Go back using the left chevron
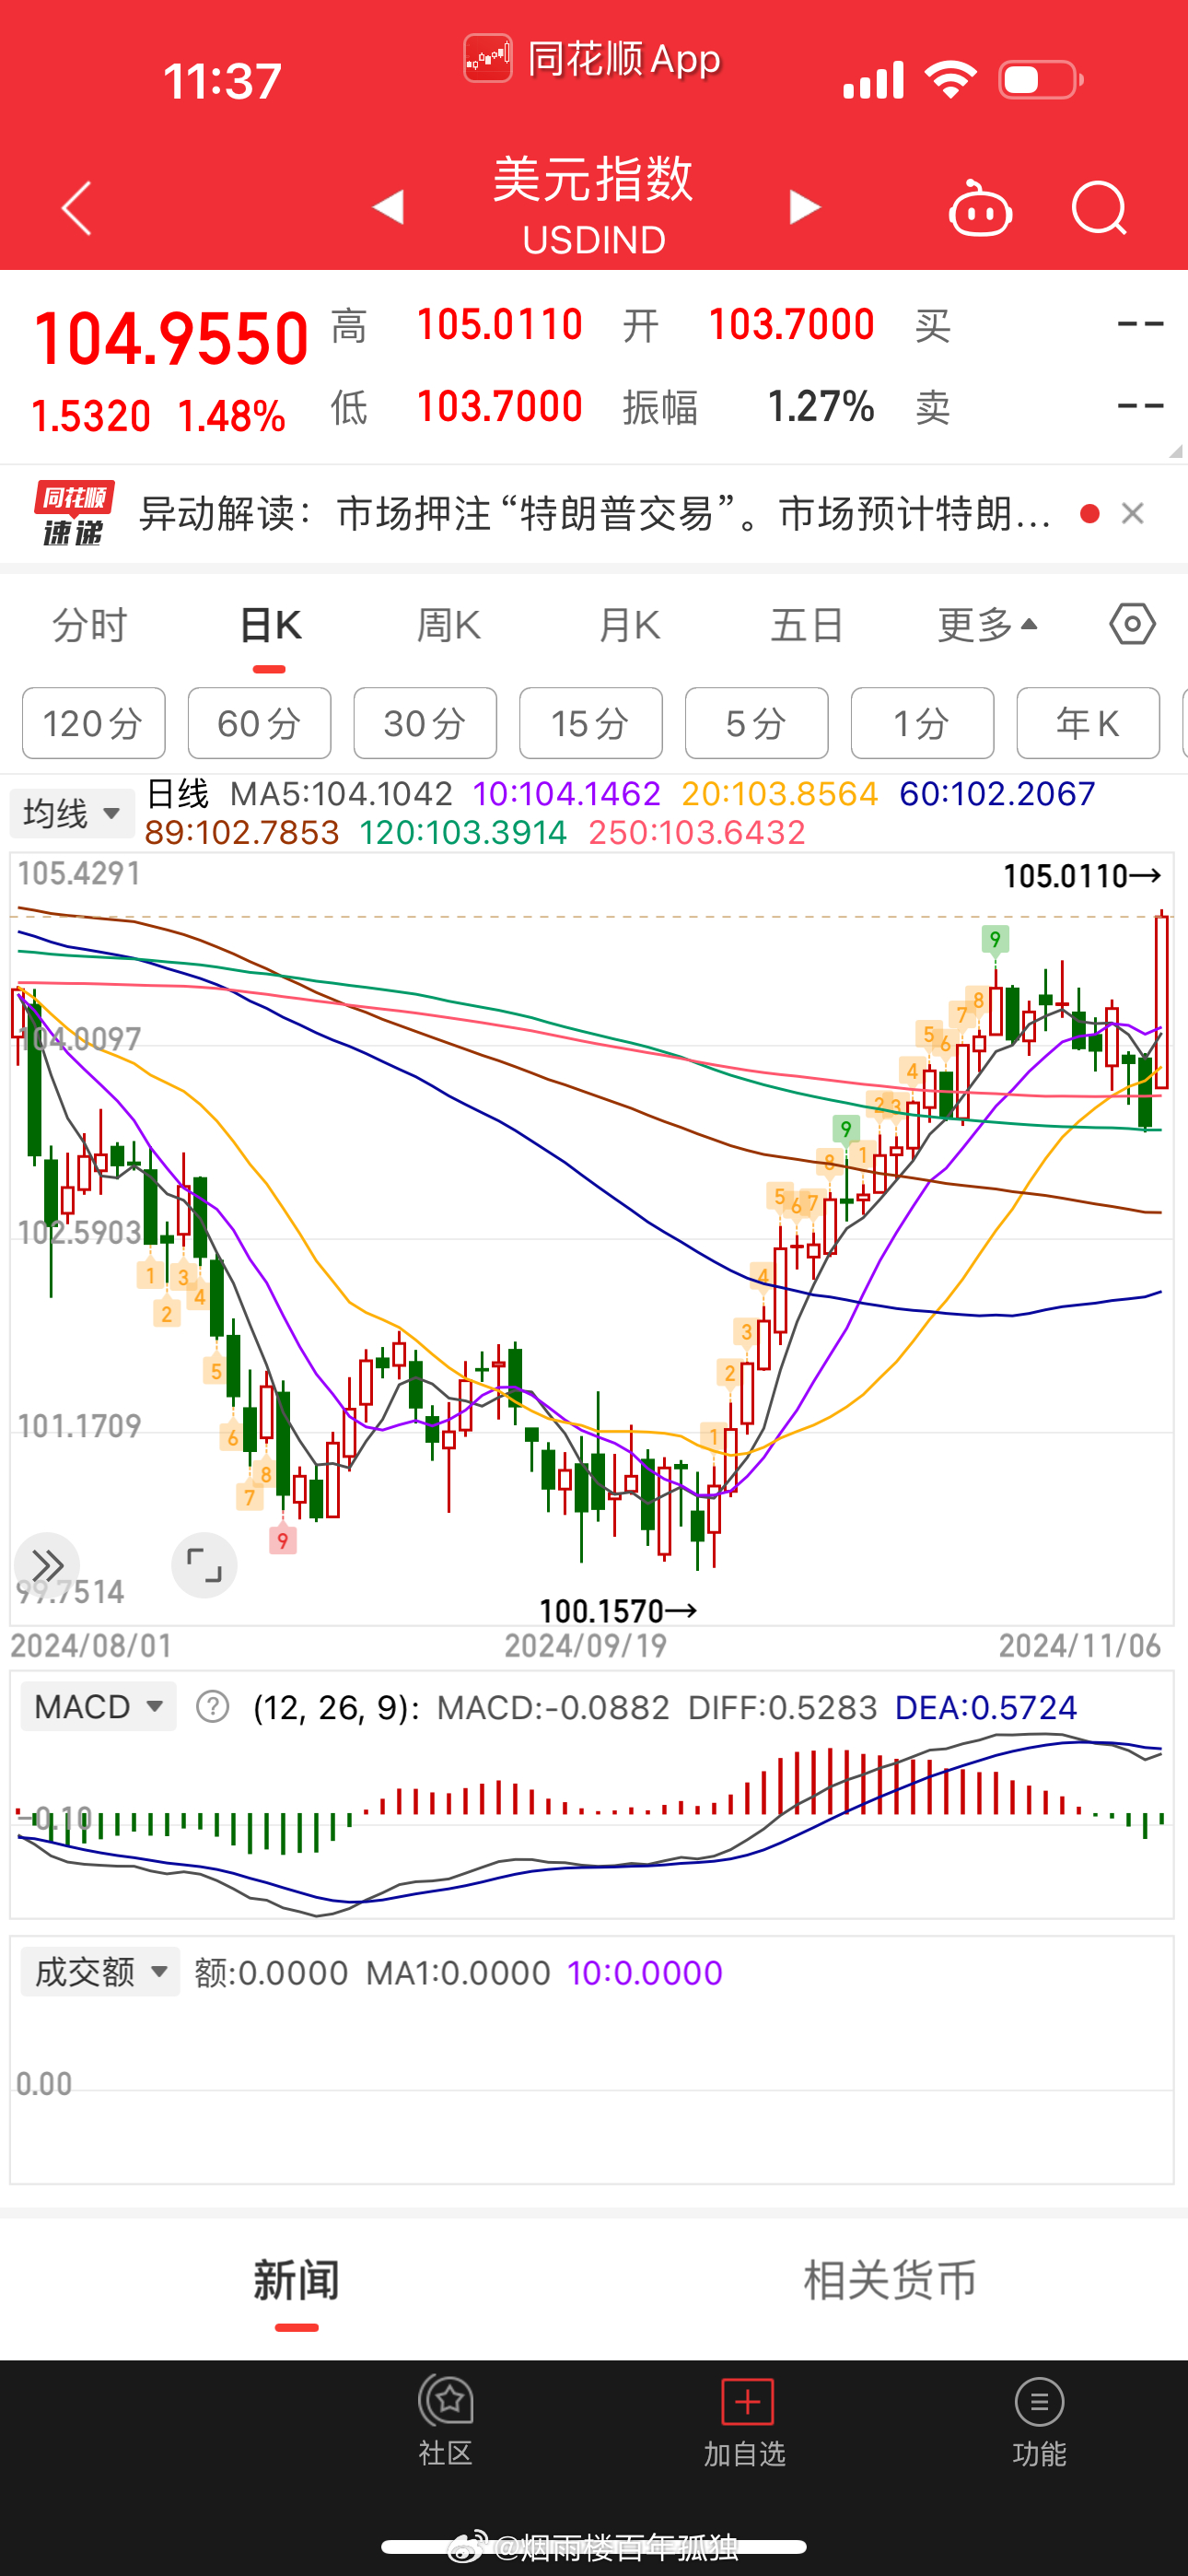1188x2576 pixels. tap(77, 208)
